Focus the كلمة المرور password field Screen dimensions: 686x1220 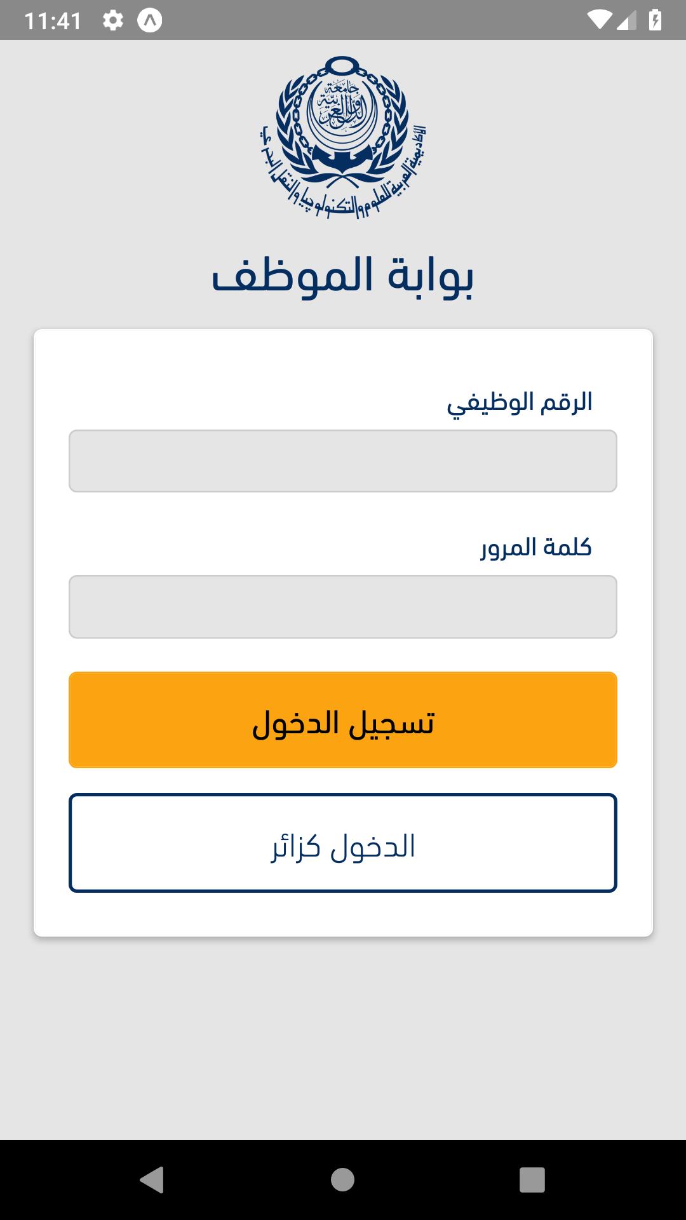pyautogui.click(x=343, y=607)
